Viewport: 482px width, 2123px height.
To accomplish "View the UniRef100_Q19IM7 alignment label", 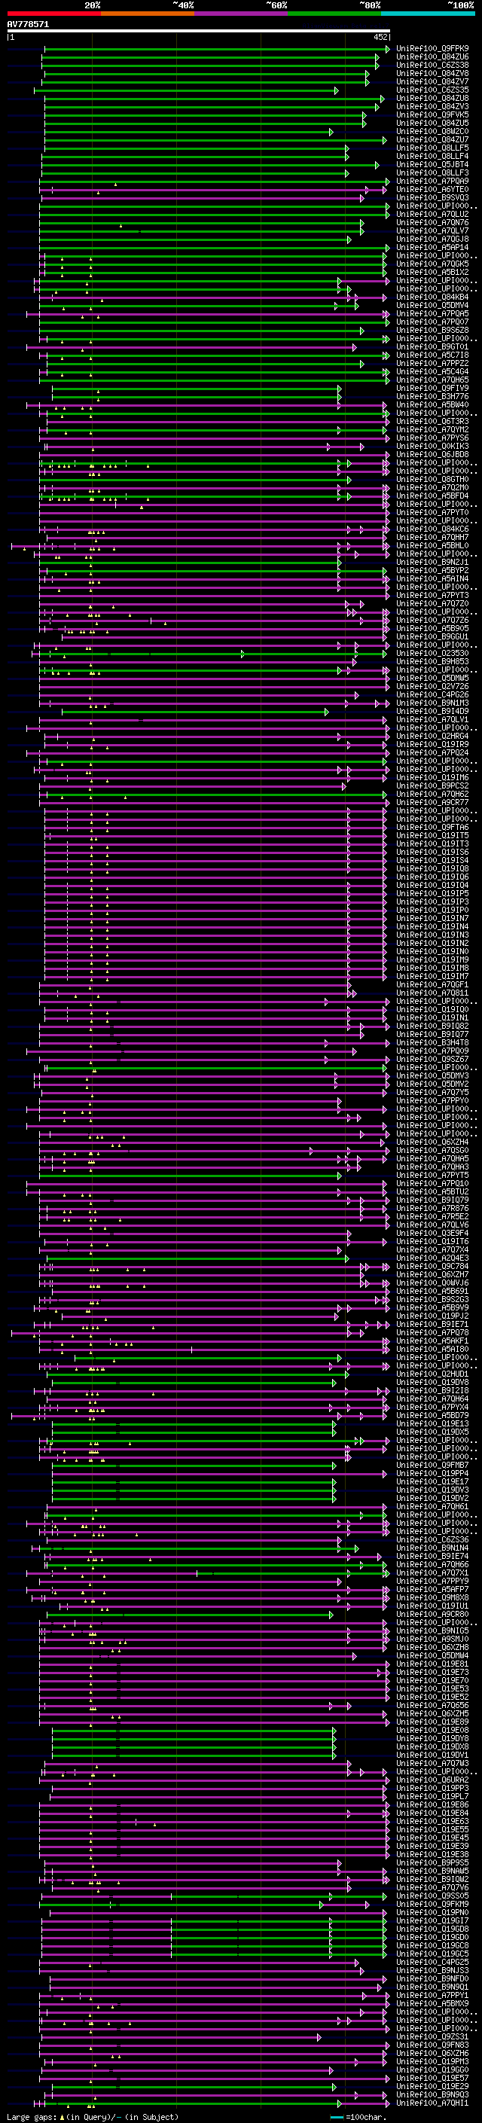I will coord(432,977).
